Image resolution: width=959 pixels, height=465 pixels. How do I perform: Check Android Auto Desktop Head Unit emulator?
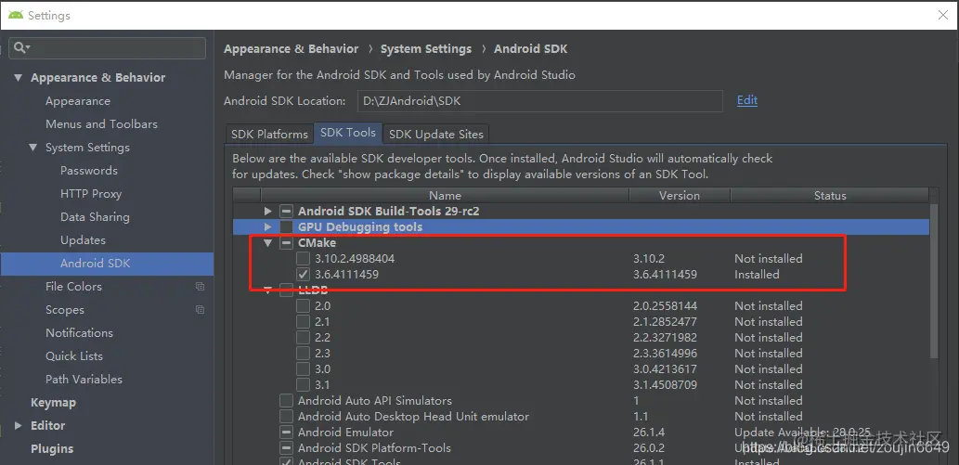pyautogui.click(x=286, y=417)
